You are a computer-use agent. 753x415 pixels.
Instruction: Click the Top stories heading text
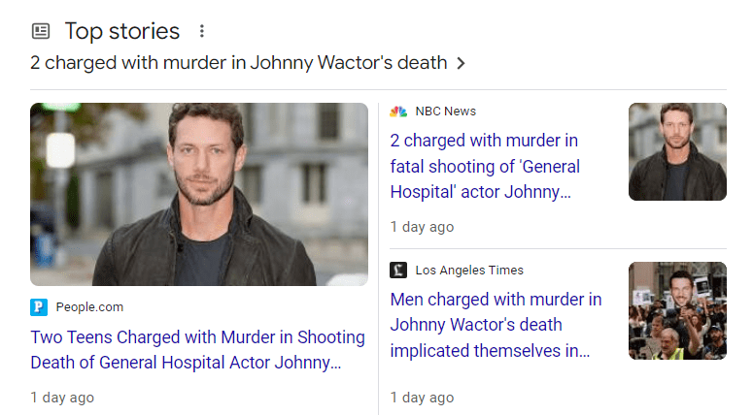point(121,31)
